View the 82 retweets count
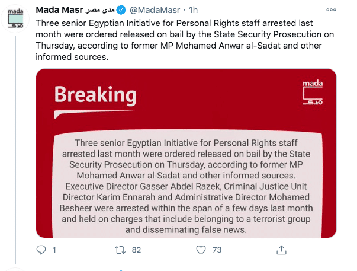The height and width of the screenshot is (271, 357). [x=136, y=250]
